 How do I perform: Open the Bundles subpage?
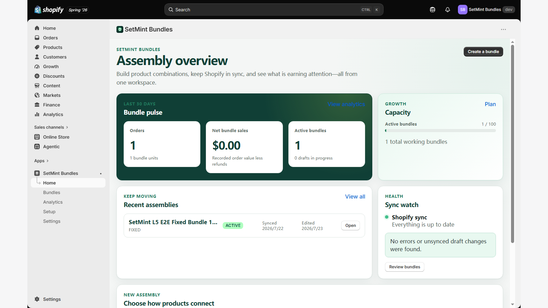click(52, 192)
